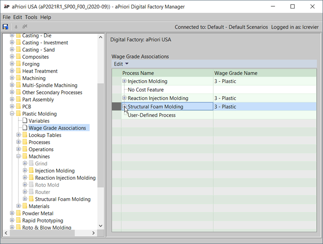Image resolution: width=323 pixels, height=244 pixels.
Task: Expand the Heat Treatment tree node
Action: click(12, 71)
